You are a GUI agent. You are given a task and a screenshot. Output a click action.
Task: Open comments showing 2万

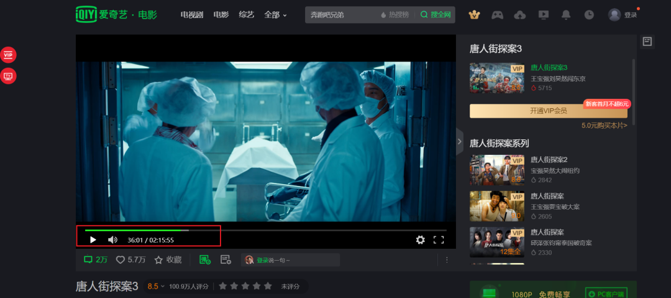96,259
